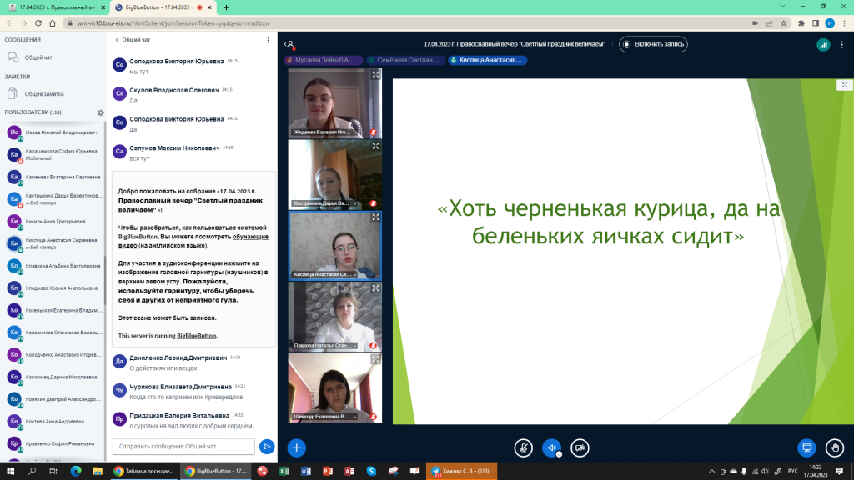The image size is (854, 480).
Task: Open the Chrome profile avatar
Action: point(830,22)
